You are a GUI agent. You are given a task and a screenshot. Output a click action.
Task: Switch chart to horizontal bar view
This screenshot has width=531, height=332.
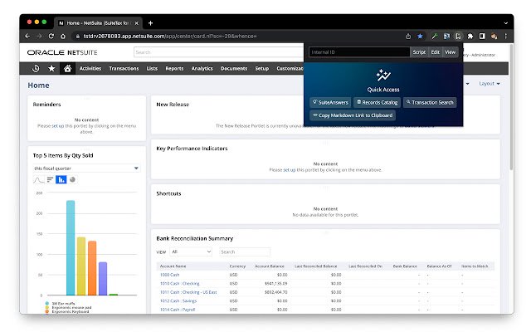click(50, 179)
